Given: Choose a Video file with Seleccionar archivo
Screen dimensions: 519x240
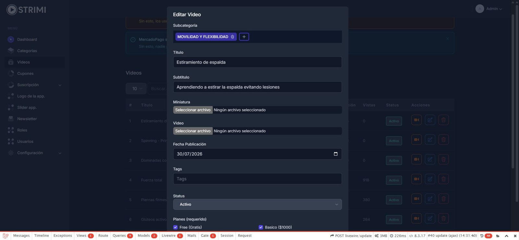Looking at the screenshot, I should [193, 131].
